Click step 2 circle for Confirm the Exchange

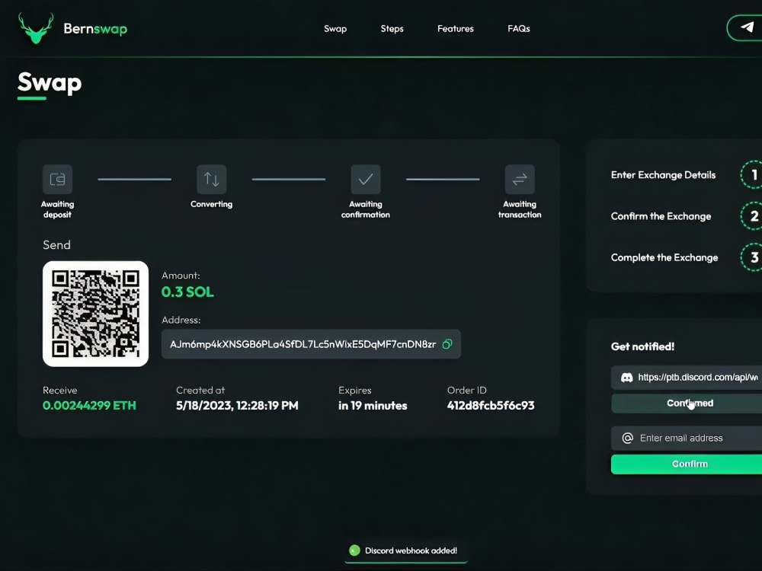click(x=752, y=216)
